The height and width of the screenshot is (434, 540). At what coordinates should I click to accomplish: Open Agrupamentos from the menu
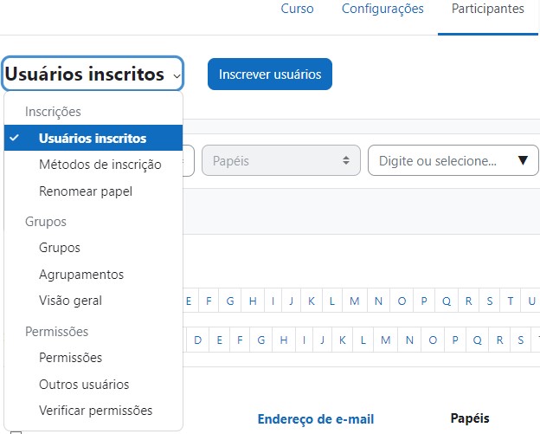click(81, 275)
